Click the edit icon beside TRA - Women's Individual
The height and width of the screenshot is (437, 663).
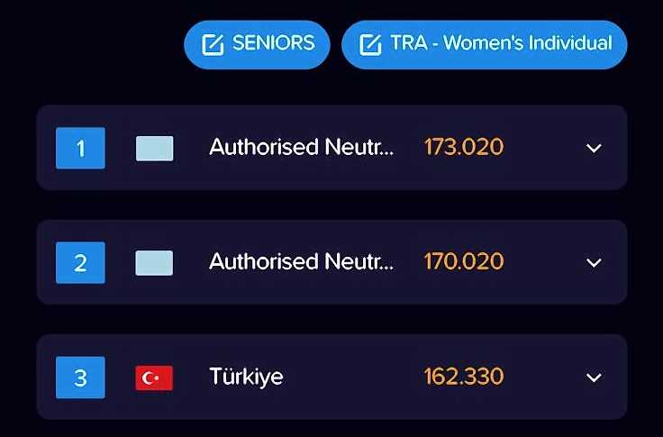370,44
